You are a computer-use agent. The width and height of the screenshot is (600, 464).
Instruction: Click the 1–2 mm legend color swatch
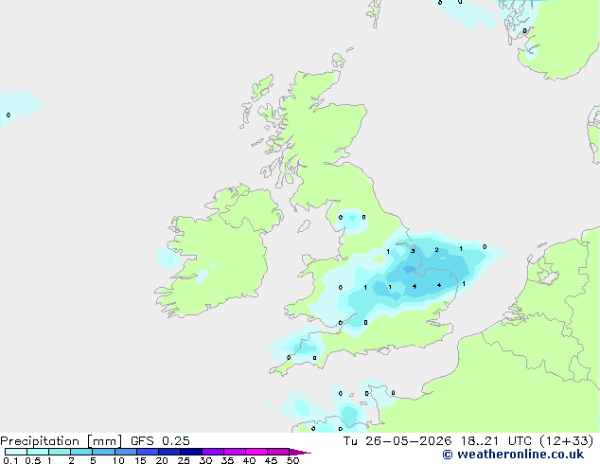click(x=60, y=452)
